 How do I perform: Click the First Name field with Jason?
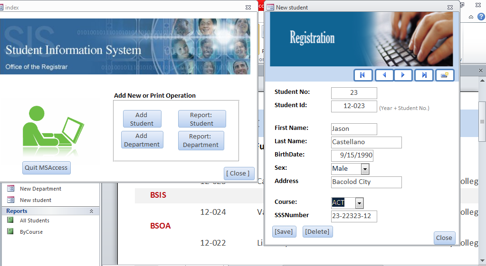(x=354, y=129)
